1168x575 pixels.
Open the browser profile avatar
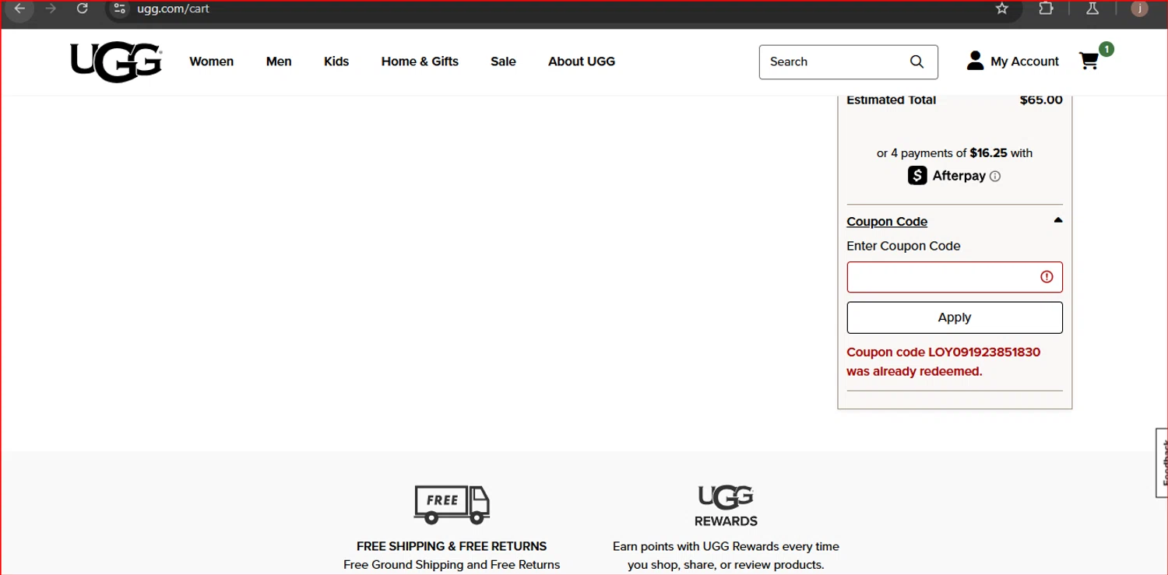(1139, 9)
